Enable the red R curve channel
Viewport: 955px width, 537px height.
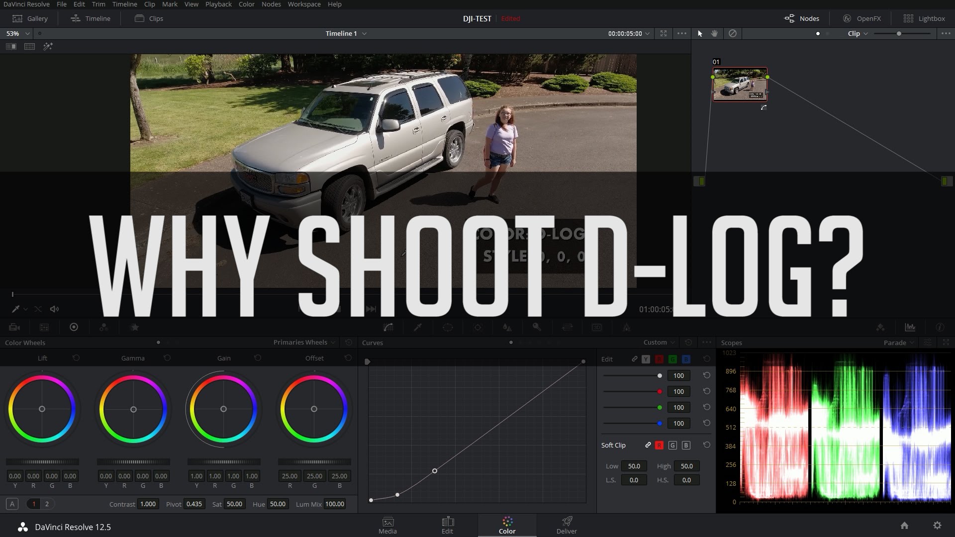click(x=659, y=359)
